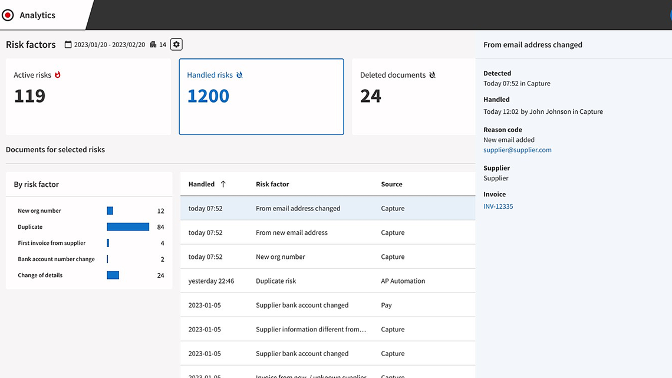Click the company building icon next to 14
672x378 pixels.
point(153,45)
